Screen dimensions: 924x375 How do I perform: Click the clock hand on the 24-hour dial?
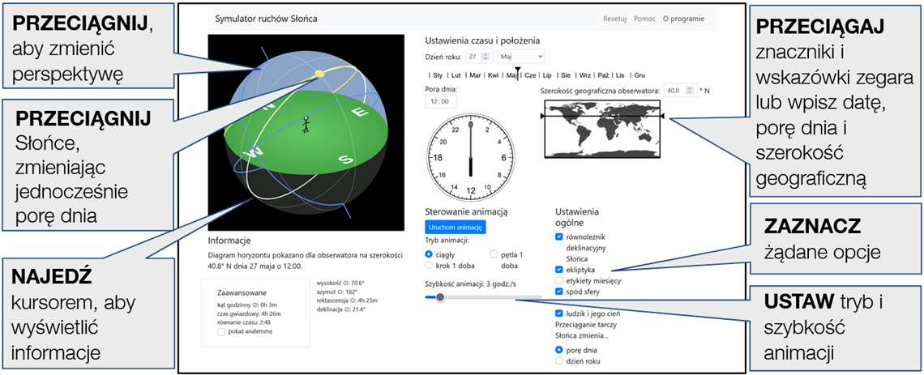[x=470, y=150]
